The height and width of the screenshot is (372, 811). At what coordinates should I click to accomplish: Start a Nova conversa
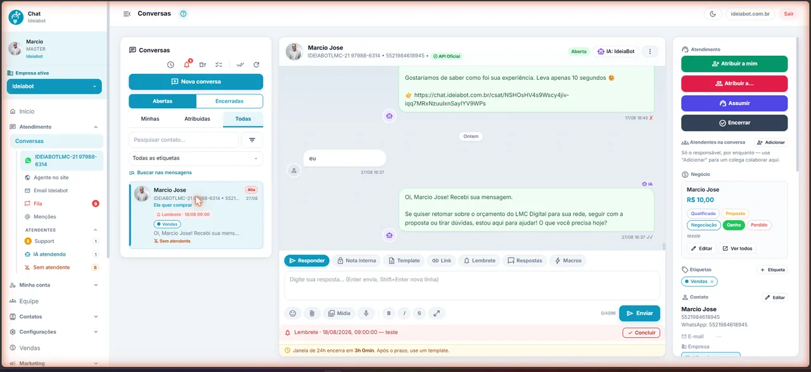tap(196, 82)
